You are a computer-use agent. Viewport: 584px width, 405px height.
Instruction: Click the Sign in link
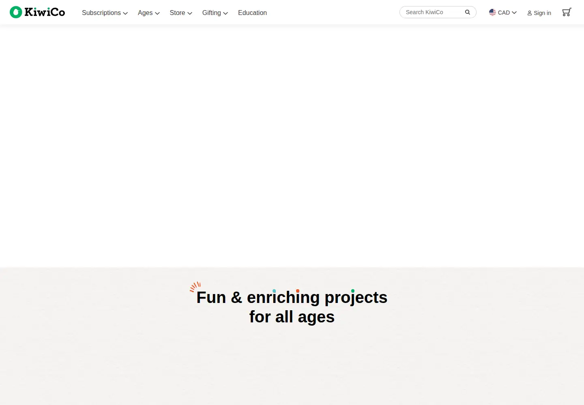[x=539, y=13]
